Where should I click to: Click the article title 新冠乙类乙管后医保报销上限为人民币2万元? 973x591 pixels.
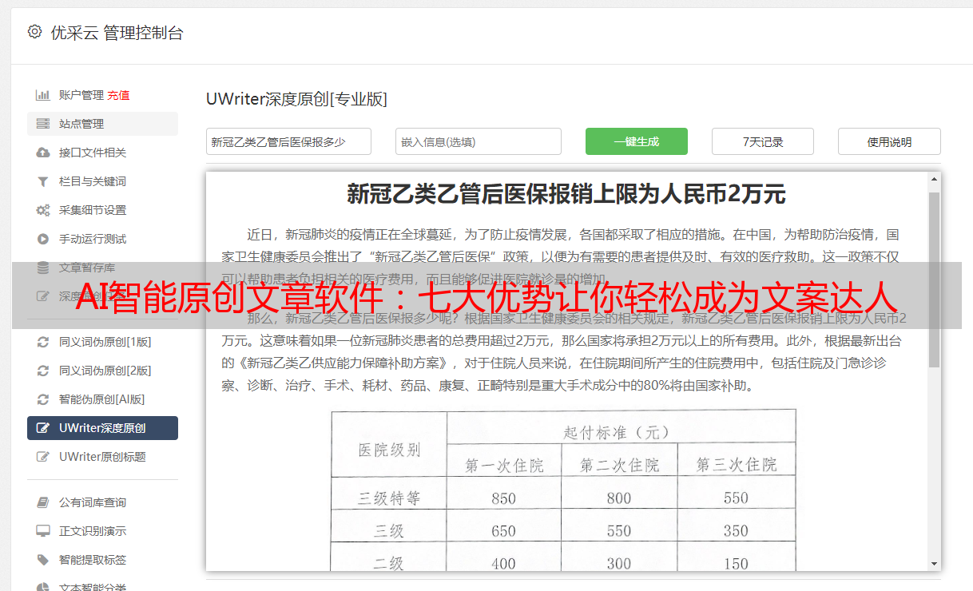566,194
